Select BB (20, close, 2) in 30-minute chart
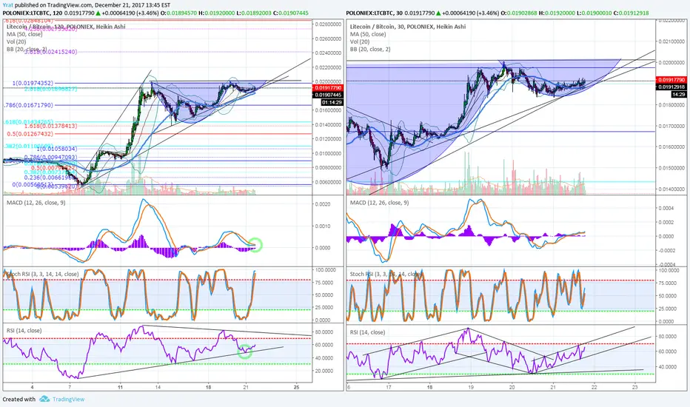 [x=370, y=49]
